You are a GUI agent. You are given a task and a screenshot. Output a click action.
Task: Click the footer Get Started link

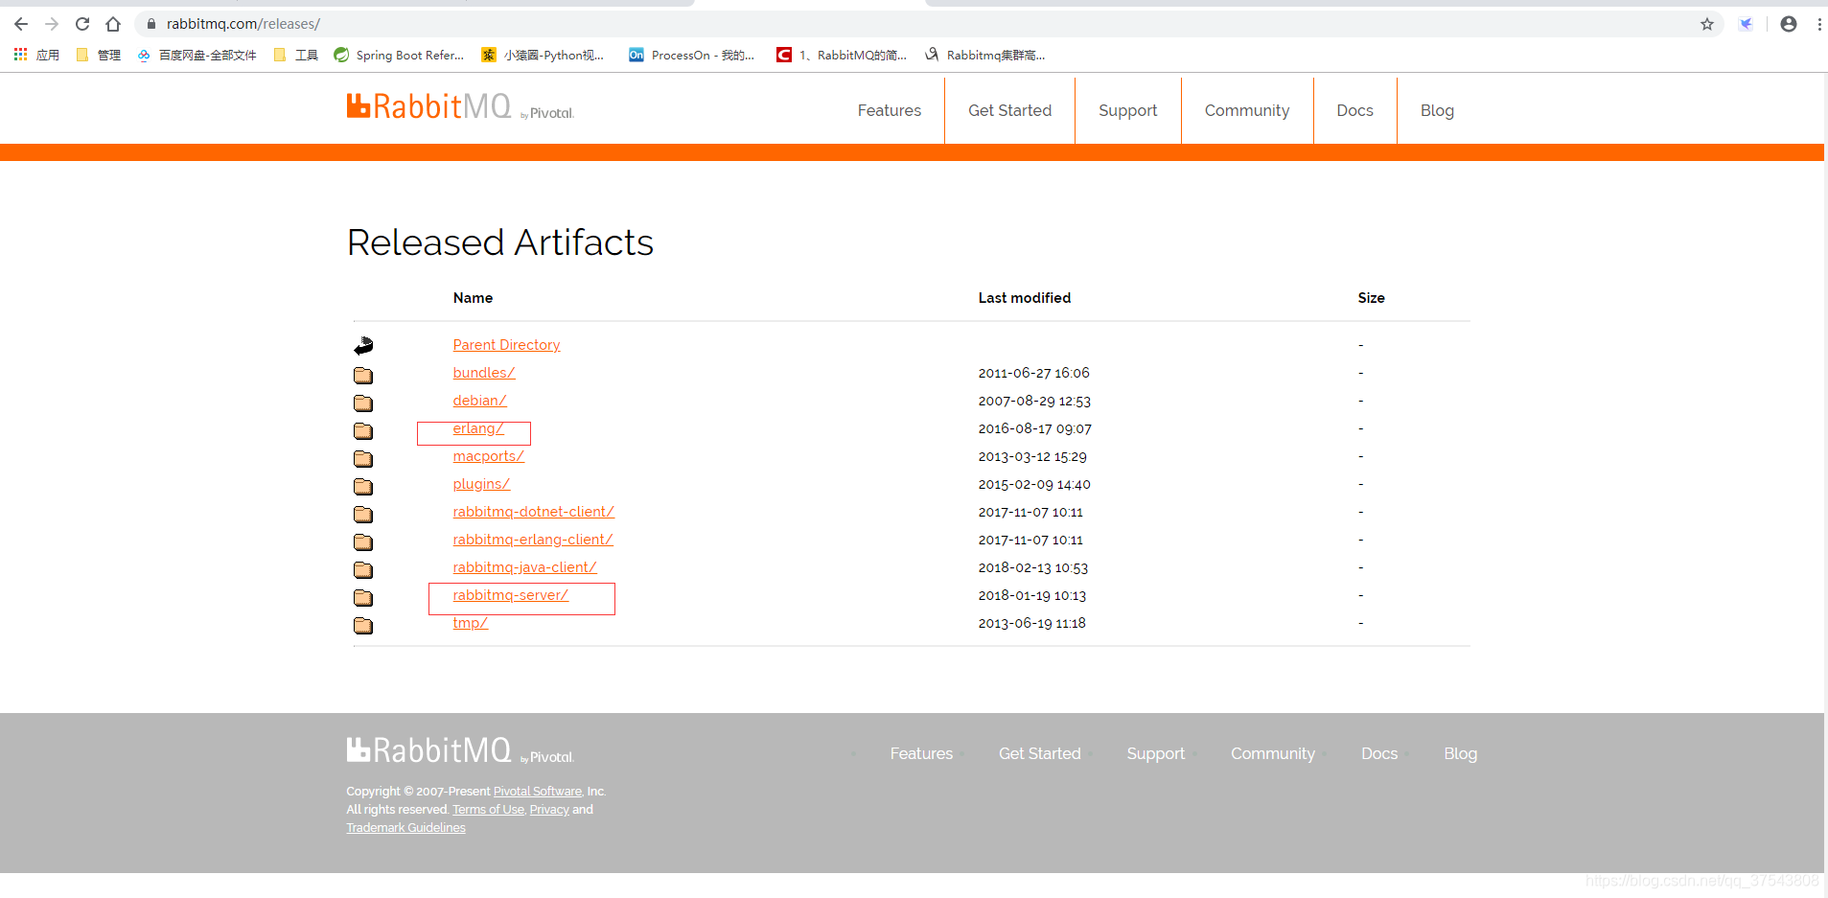pos(1039,753)
